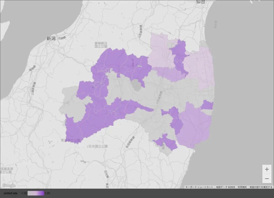Screen dimensions: 274x198
Task: Click the 1.00 maximum legend value
Action: pos(47,193)
